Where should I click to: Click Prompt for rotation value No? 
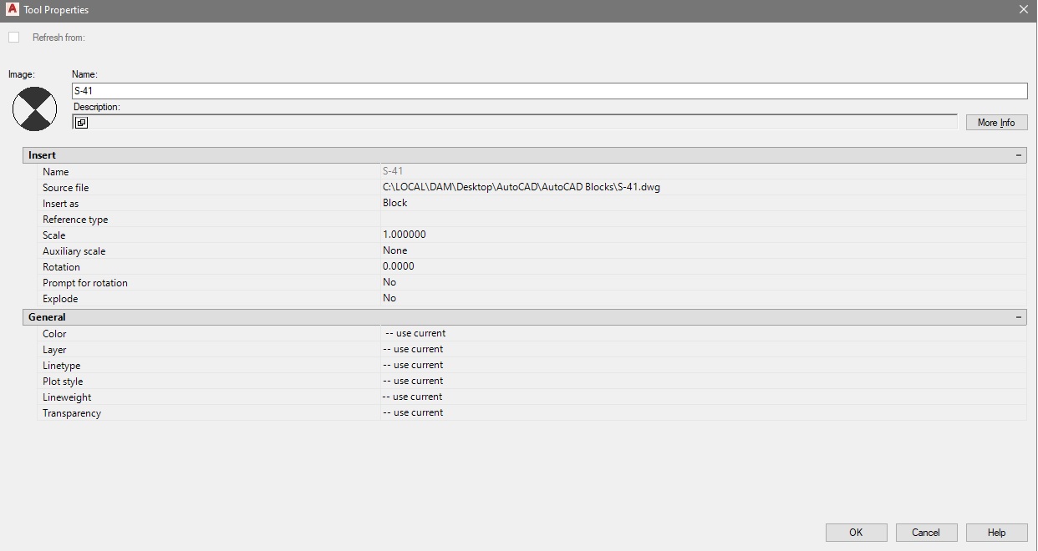389,282
